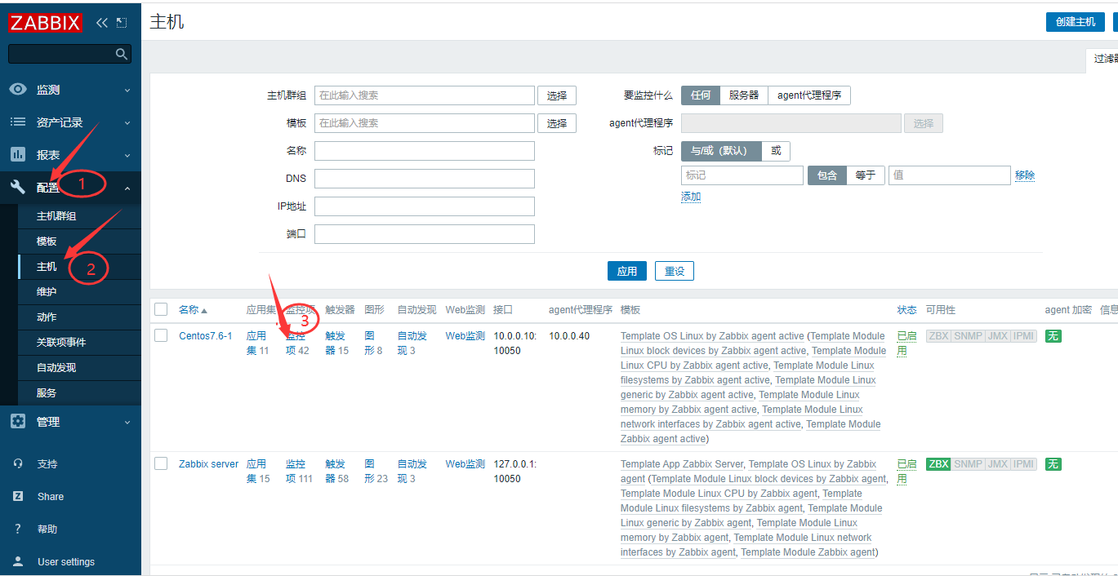
Task: Open 支持 support headset icon
Action: coord(18,463)
